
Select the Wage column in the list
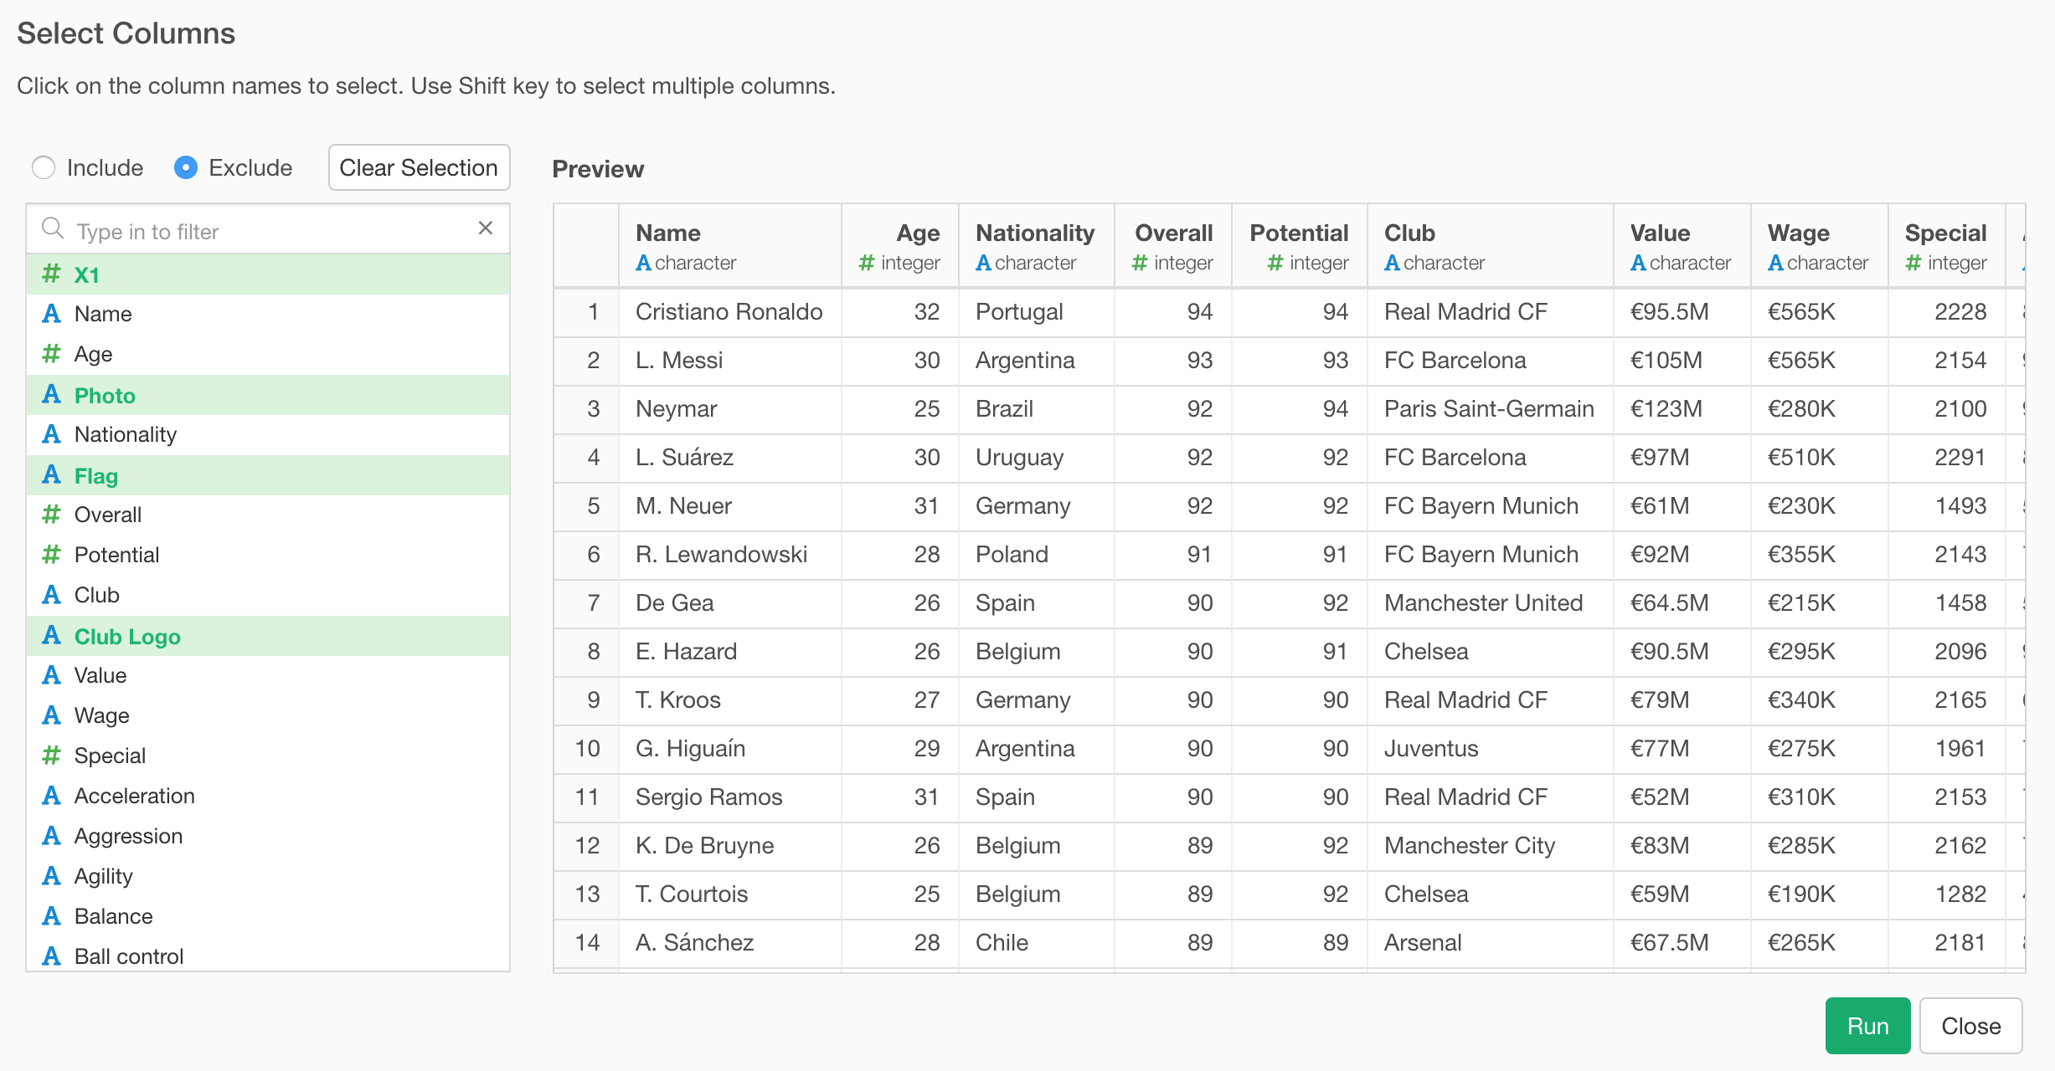pos(268,716)
